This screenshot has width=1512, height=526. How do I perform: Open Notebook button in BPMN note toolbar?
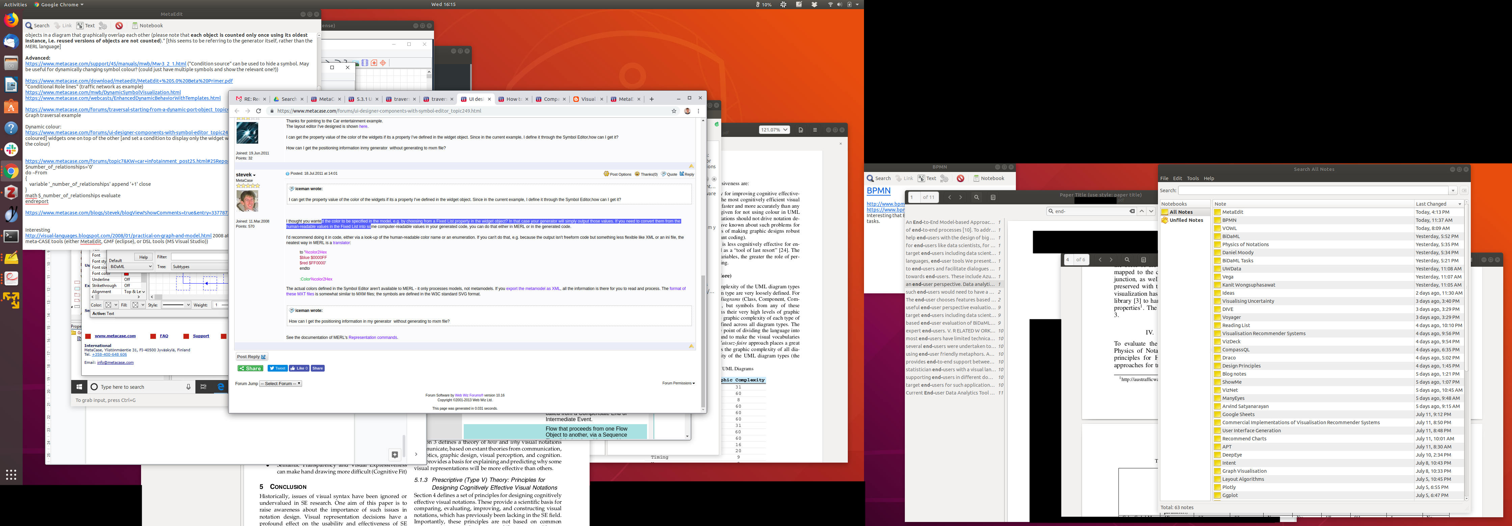(x=989, y=178)
